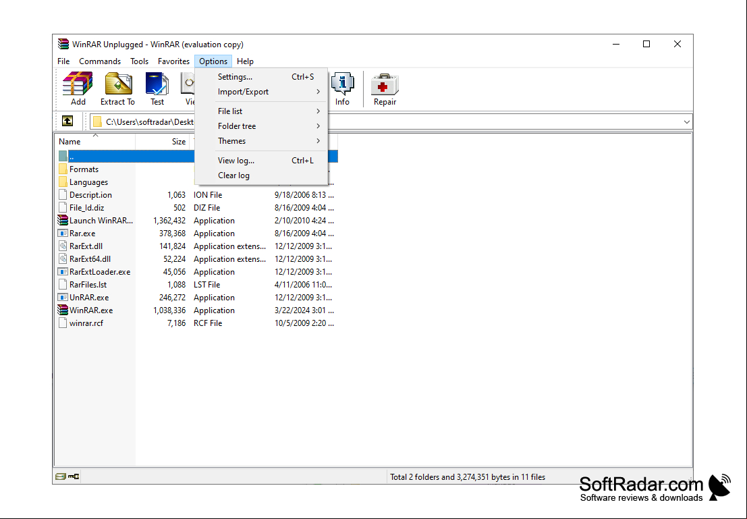Screen dimensions: 747x519
Task: Click size value 1,362,432
Action: [x=169, y=221]
